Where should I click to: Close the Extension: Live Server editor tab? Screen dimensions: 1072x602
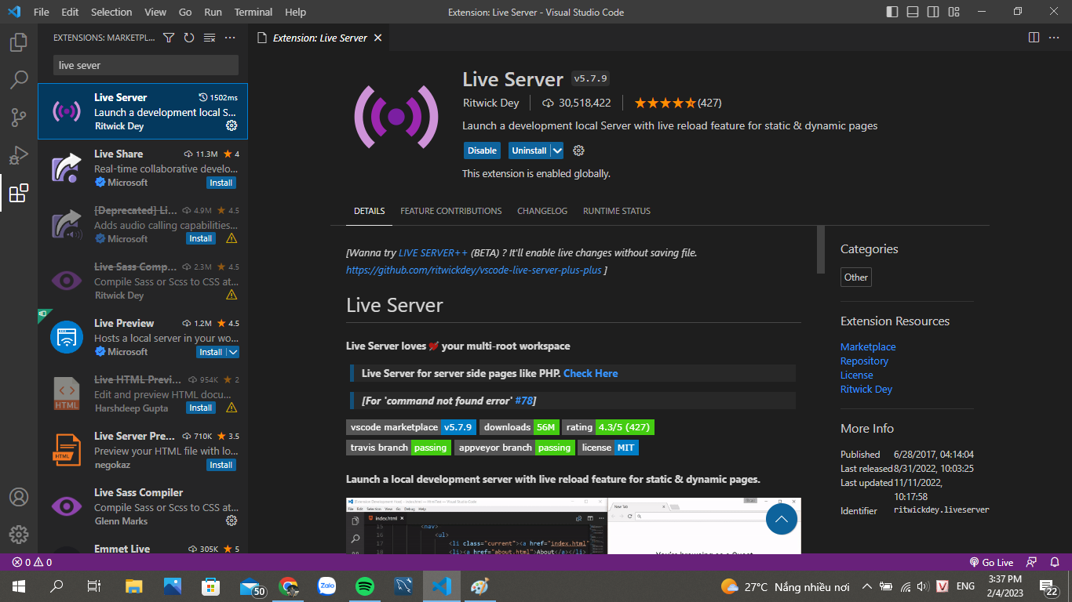tap(377, 38)
